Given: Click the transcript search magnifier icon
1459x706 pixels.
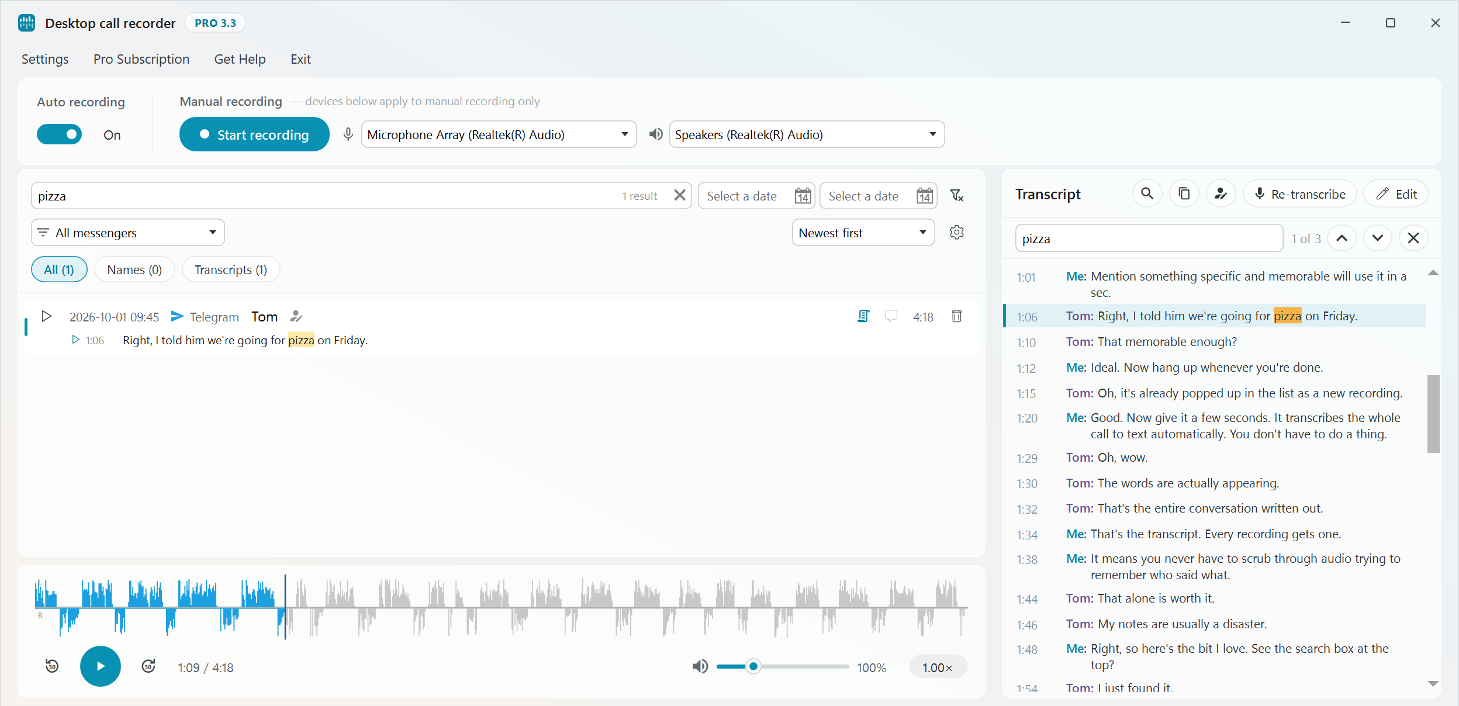Looking at the screenshot, I should (1147, 193).
